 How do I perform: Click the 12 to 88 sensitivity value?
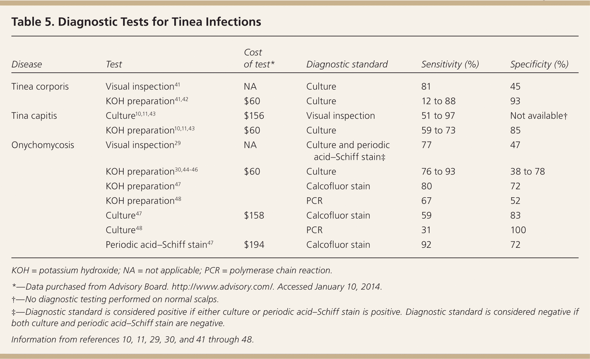coord(438,101)
